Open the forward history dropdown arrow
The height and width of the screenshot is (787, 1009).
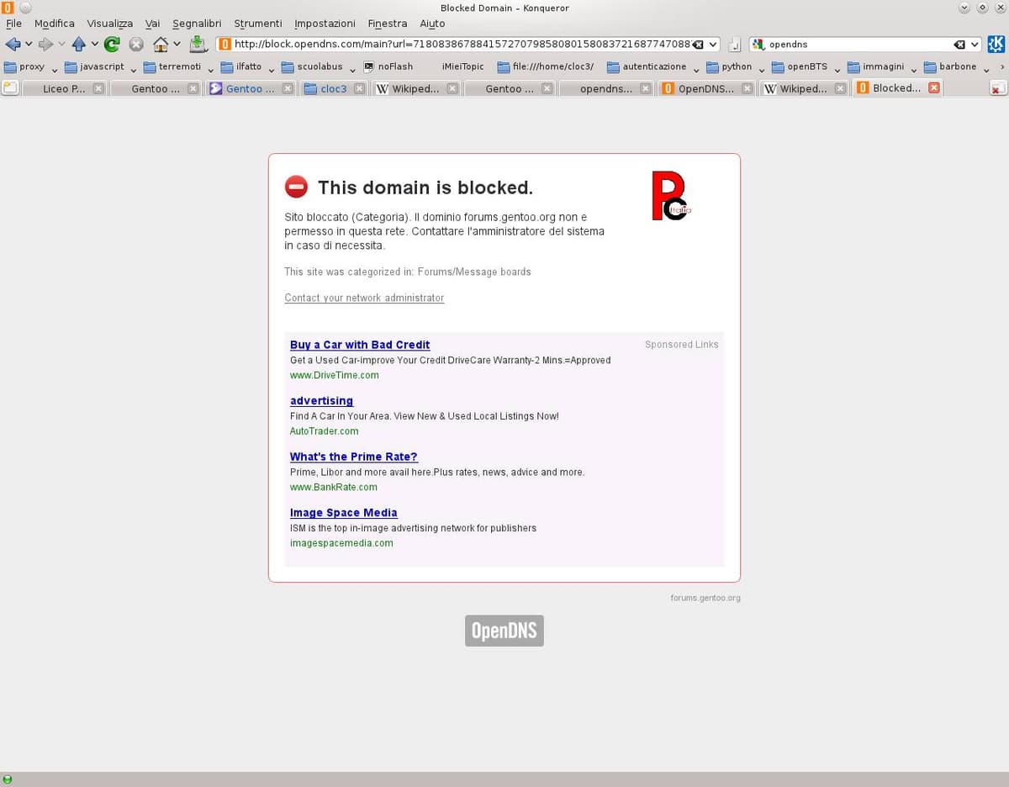pos(61,45)
